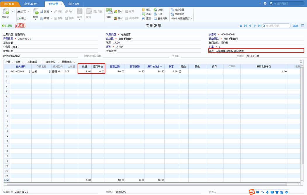This screenshot has width=307, height=195.
Task: Click the 代垫单位 field label link
Action: point(214,39)
